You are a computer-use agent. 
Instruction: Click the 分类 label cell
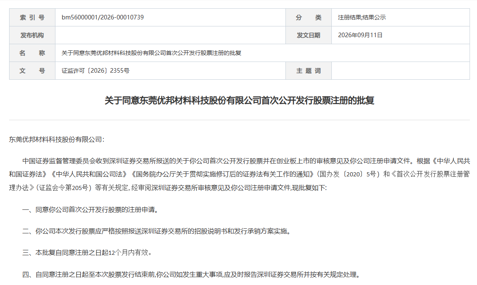click(x=309, y=17)
